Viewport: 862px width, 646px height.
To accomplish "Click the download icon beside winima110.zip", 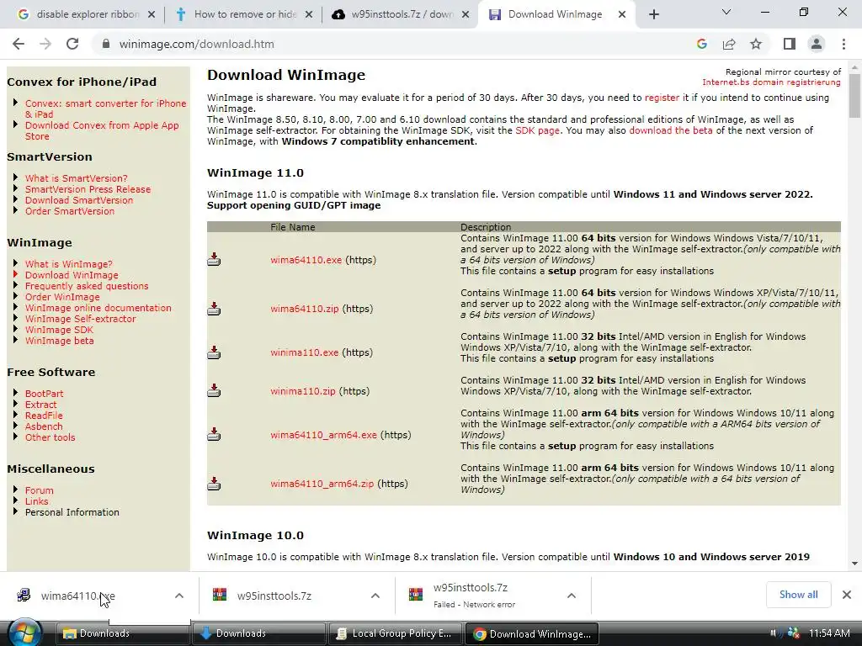I will pyautogui.click(x=214, y=390).
